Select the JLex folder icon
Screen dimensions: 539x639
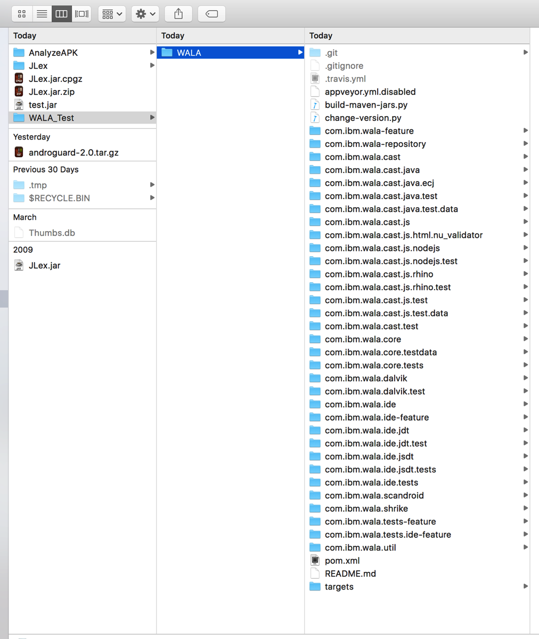click(x=19, y=65)
